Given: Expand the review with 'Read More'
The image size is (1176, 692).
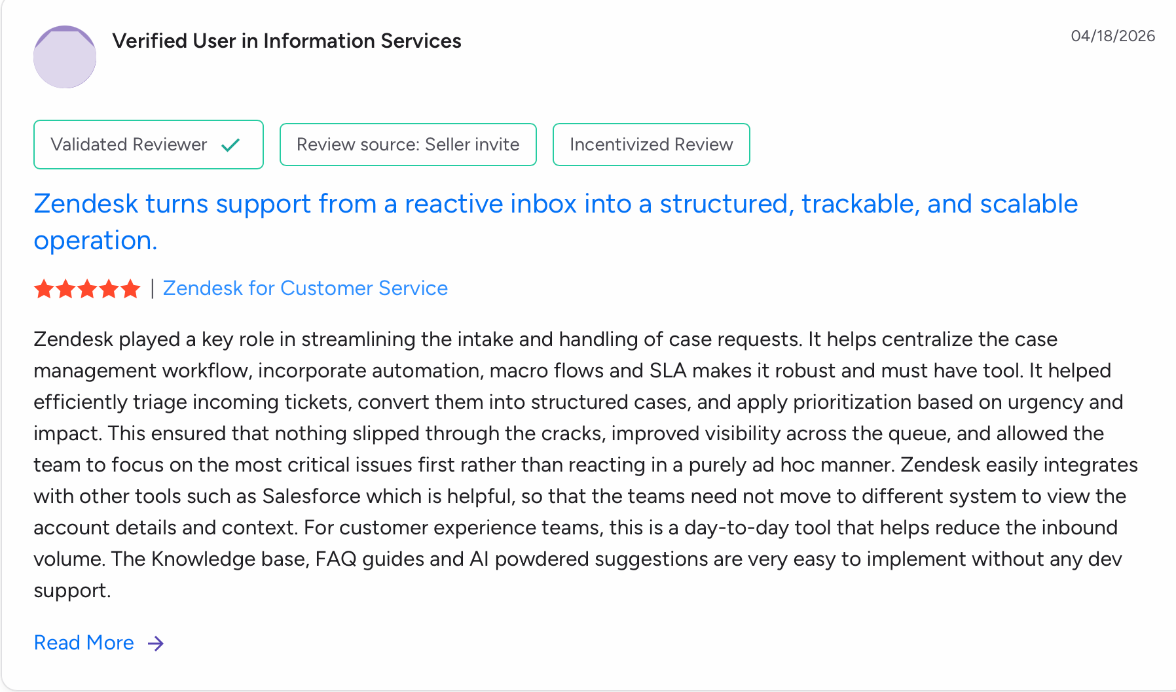Looking at the screenshot, I should 84,643.
